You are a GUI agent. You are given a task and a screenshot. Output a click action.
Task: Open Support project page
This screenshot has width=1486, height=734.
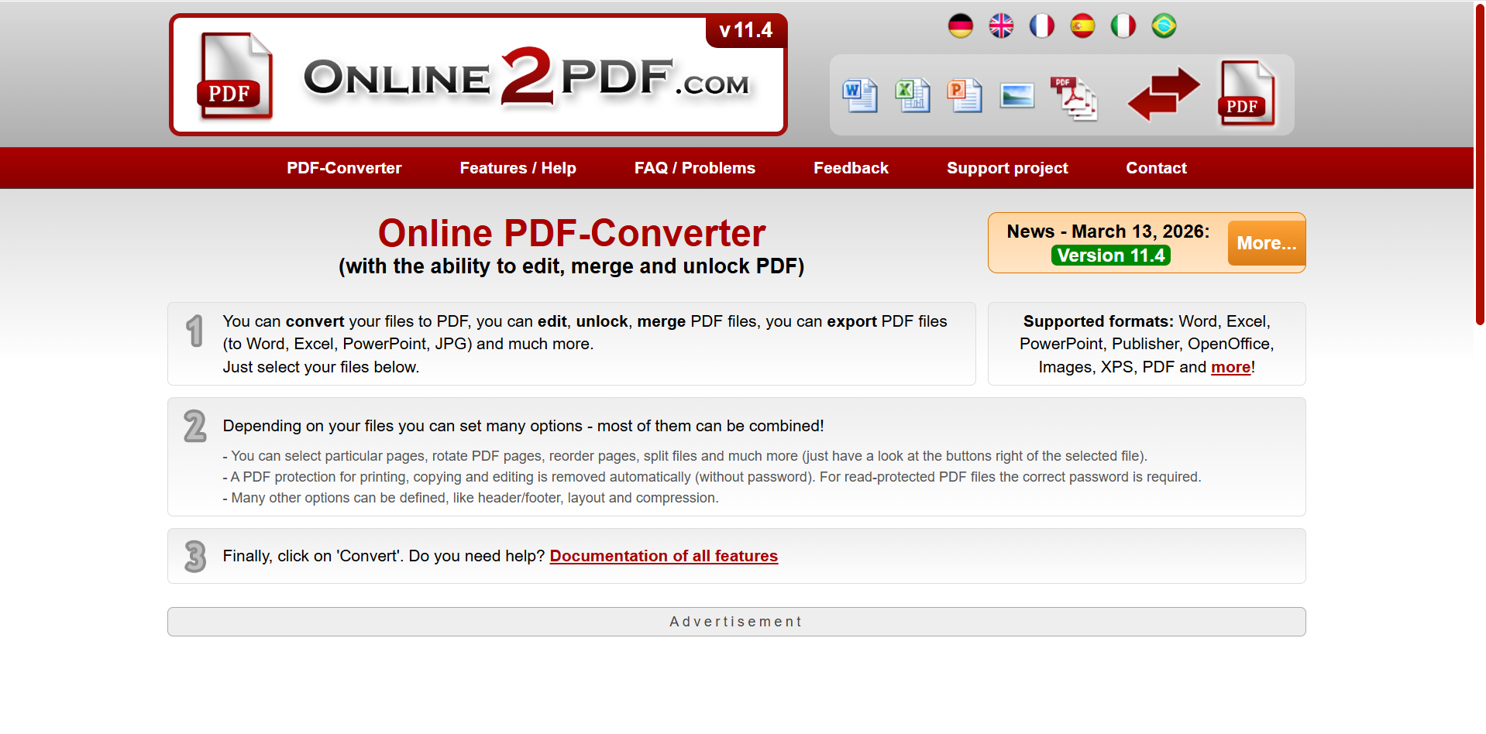(x=1007, y=168)
